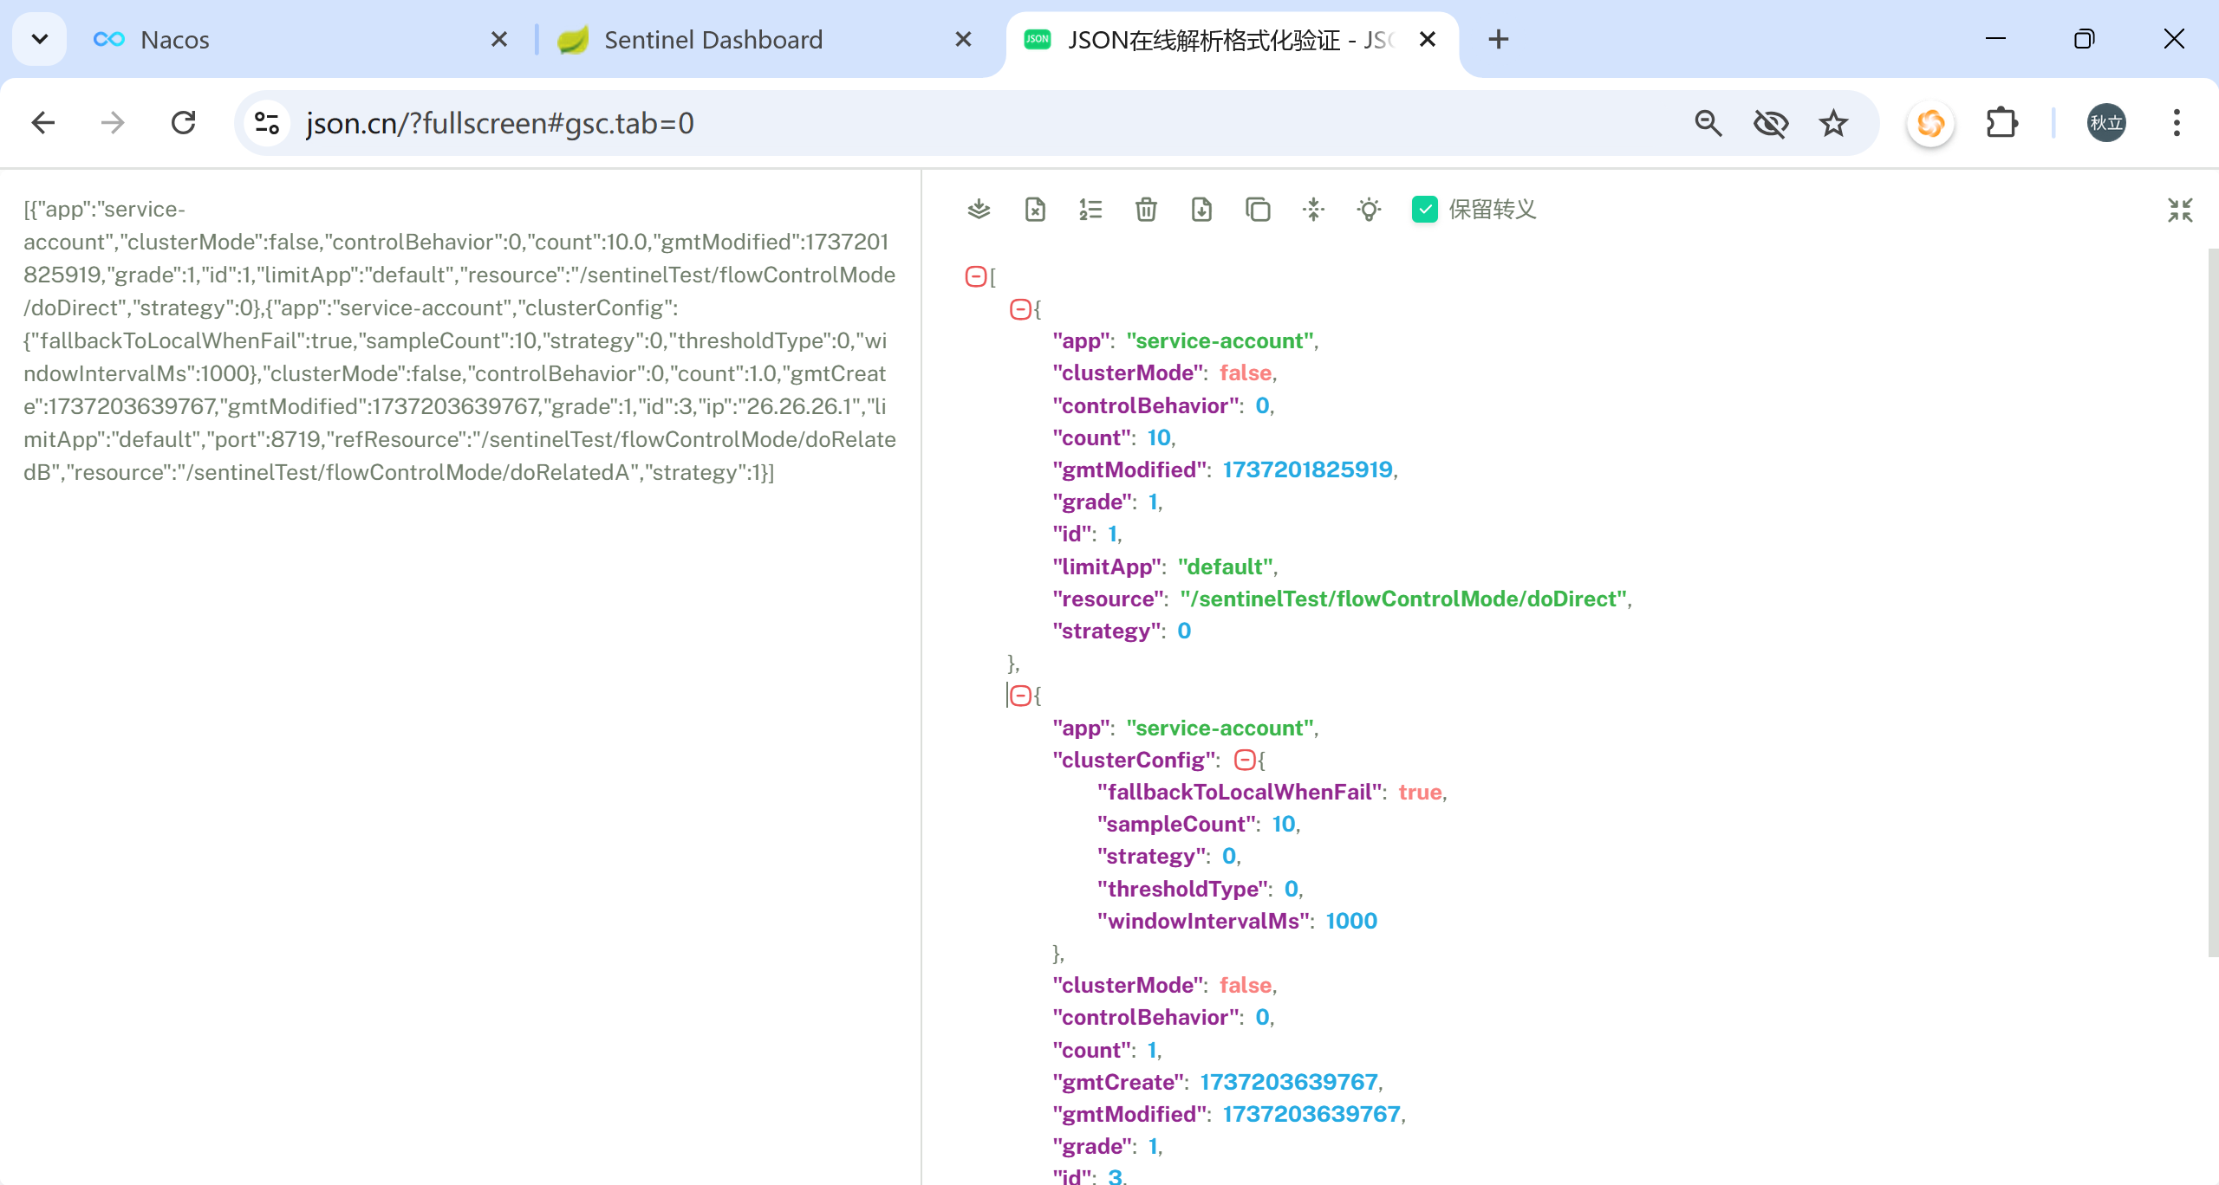Screen dimensions: 2219x1185
Task: Click the file download save icon
Action: 1201,210
